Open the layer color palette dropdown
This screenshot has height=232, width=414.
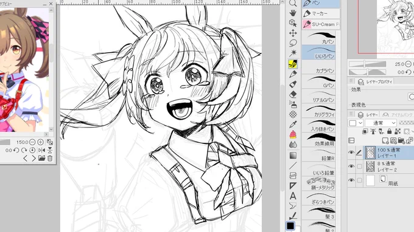[356, 123]
